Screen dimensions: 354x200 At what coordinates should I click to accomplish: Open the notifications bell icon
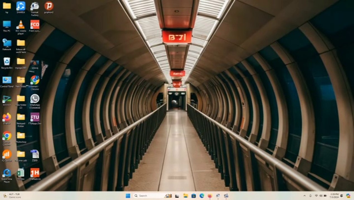[x=341, y=196]
